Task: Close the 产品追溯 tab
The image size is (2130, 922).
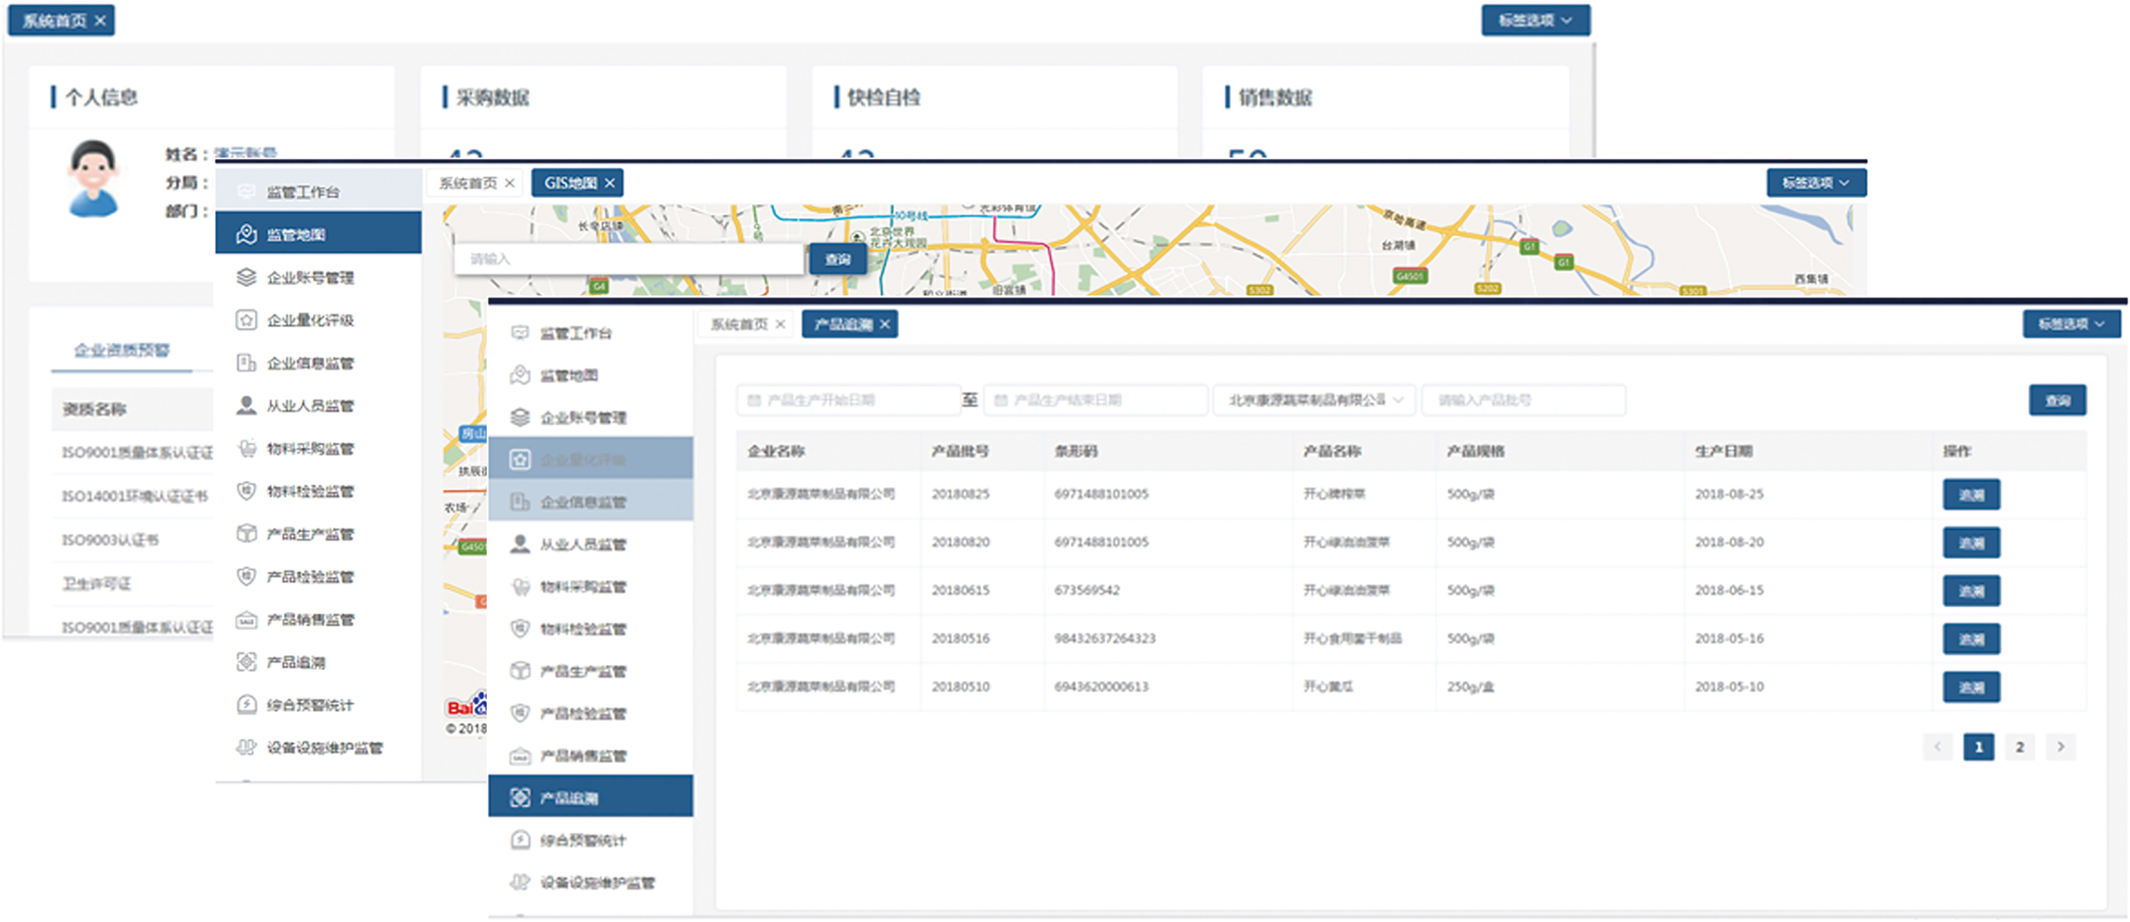Action: click(885, 324)
